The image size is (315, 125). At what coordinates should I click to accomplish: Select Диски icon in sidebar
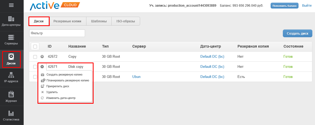point(11,59)
